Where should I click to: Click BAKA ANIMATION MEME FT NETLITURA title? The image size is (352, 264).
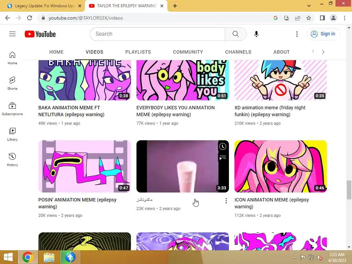tap(71, 111)
